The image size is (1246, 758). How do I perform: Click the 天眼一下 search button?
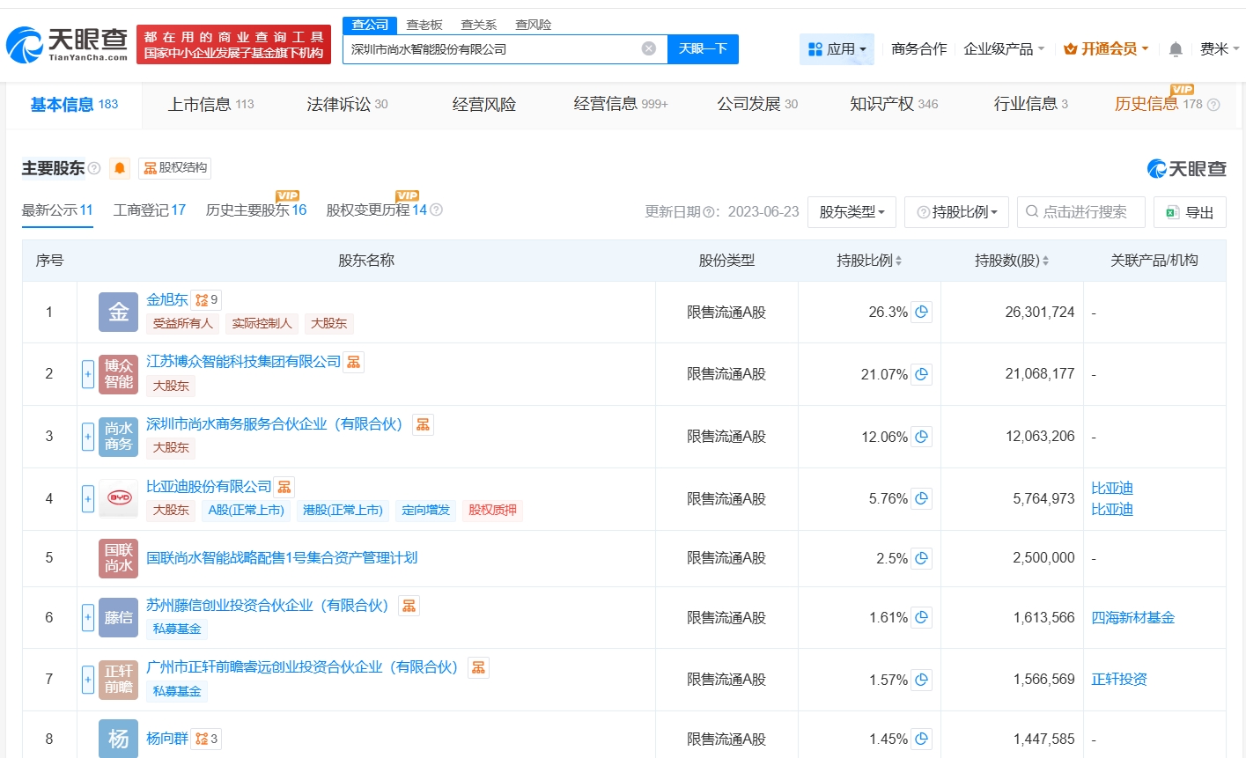(x=703, y=49)
